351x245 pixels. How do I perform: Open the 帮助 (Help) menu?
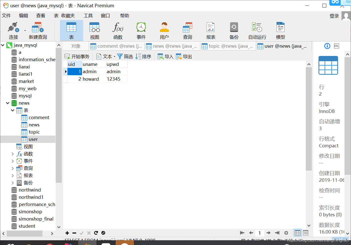[125, 16]
